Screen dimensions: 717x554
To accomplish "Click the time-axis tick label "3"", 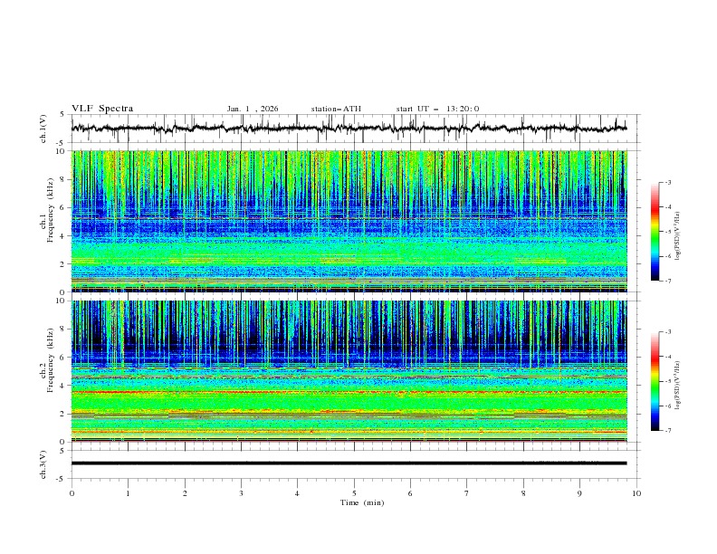I will click(x=241, y=493).
